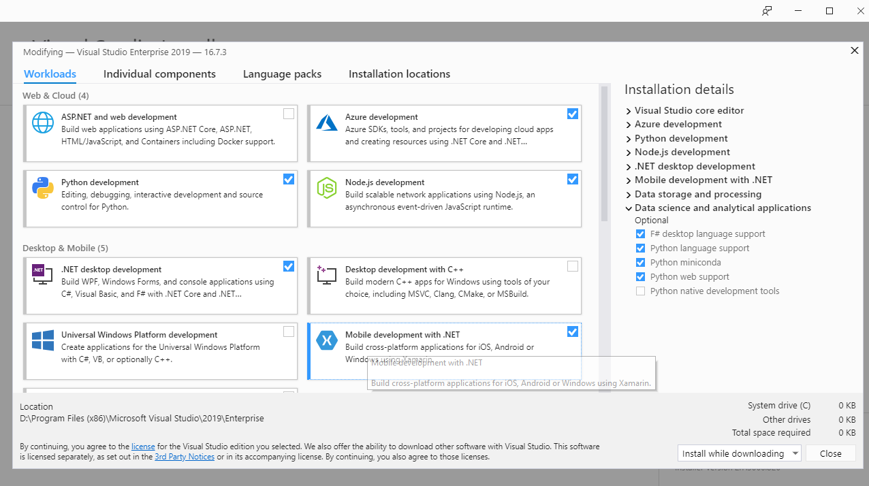
Task: Check Desktop development with C++ workload
Action: click(x=573, y=266)
